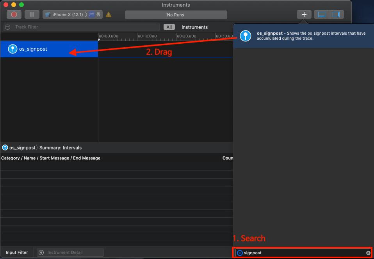The image size is (374, 259).
Task: Click the os_signpost breadcrumb in detail bar
Action: coord(19,148)
